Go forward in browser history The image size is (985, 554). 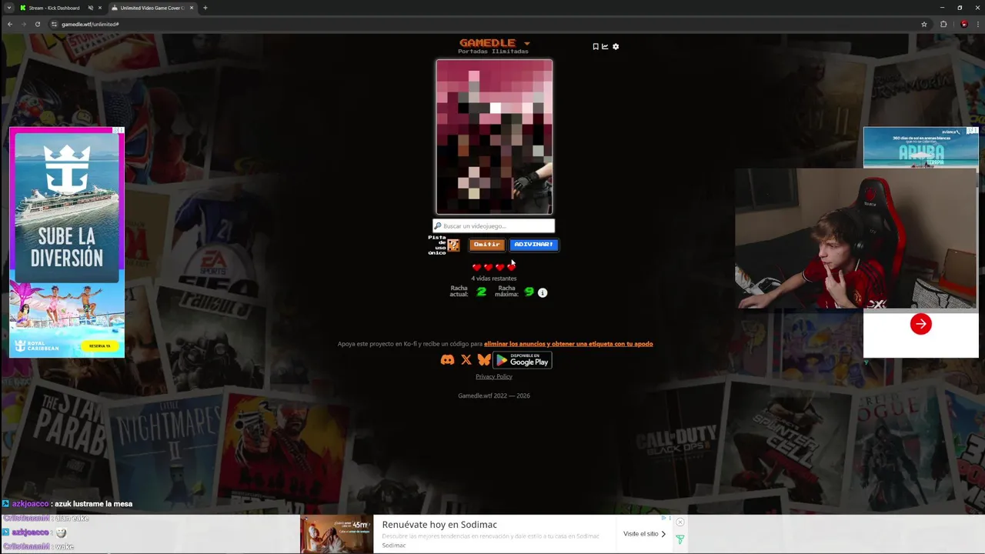23,24
